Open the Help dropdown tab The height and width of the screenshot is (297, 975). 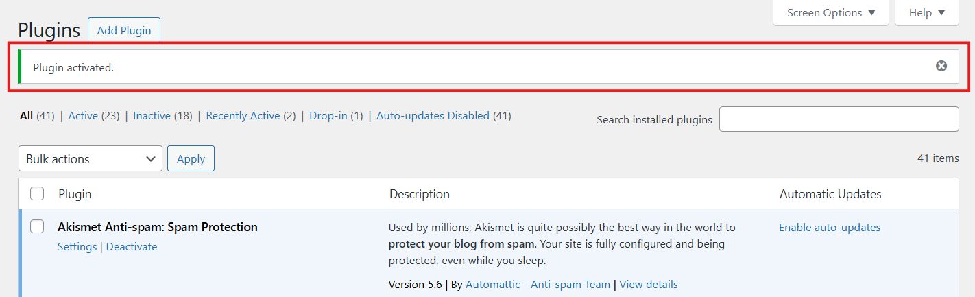point(926,13)
